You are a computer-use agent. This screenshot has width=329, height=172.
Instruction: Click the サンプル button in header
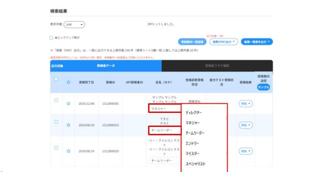tap(263, 87)
